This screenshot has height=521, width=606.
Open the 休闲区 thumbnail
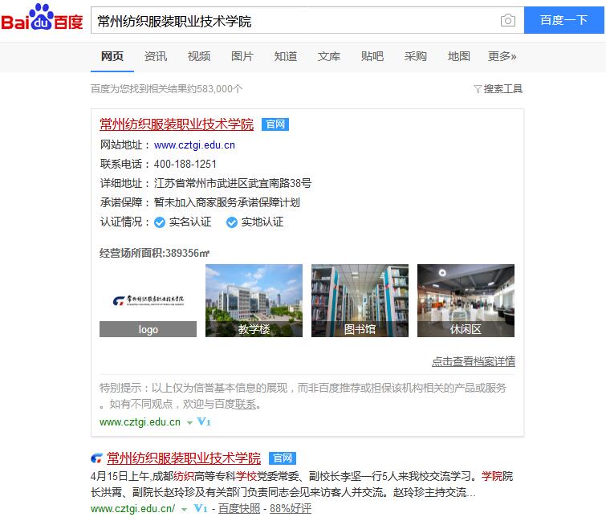pyautogui.click(x=466, y=301)
